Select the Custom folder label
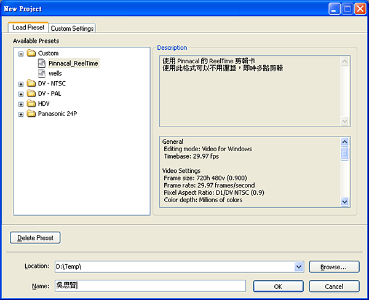The image size is (369, 300). pyautogui.click(x=48, y=53)
